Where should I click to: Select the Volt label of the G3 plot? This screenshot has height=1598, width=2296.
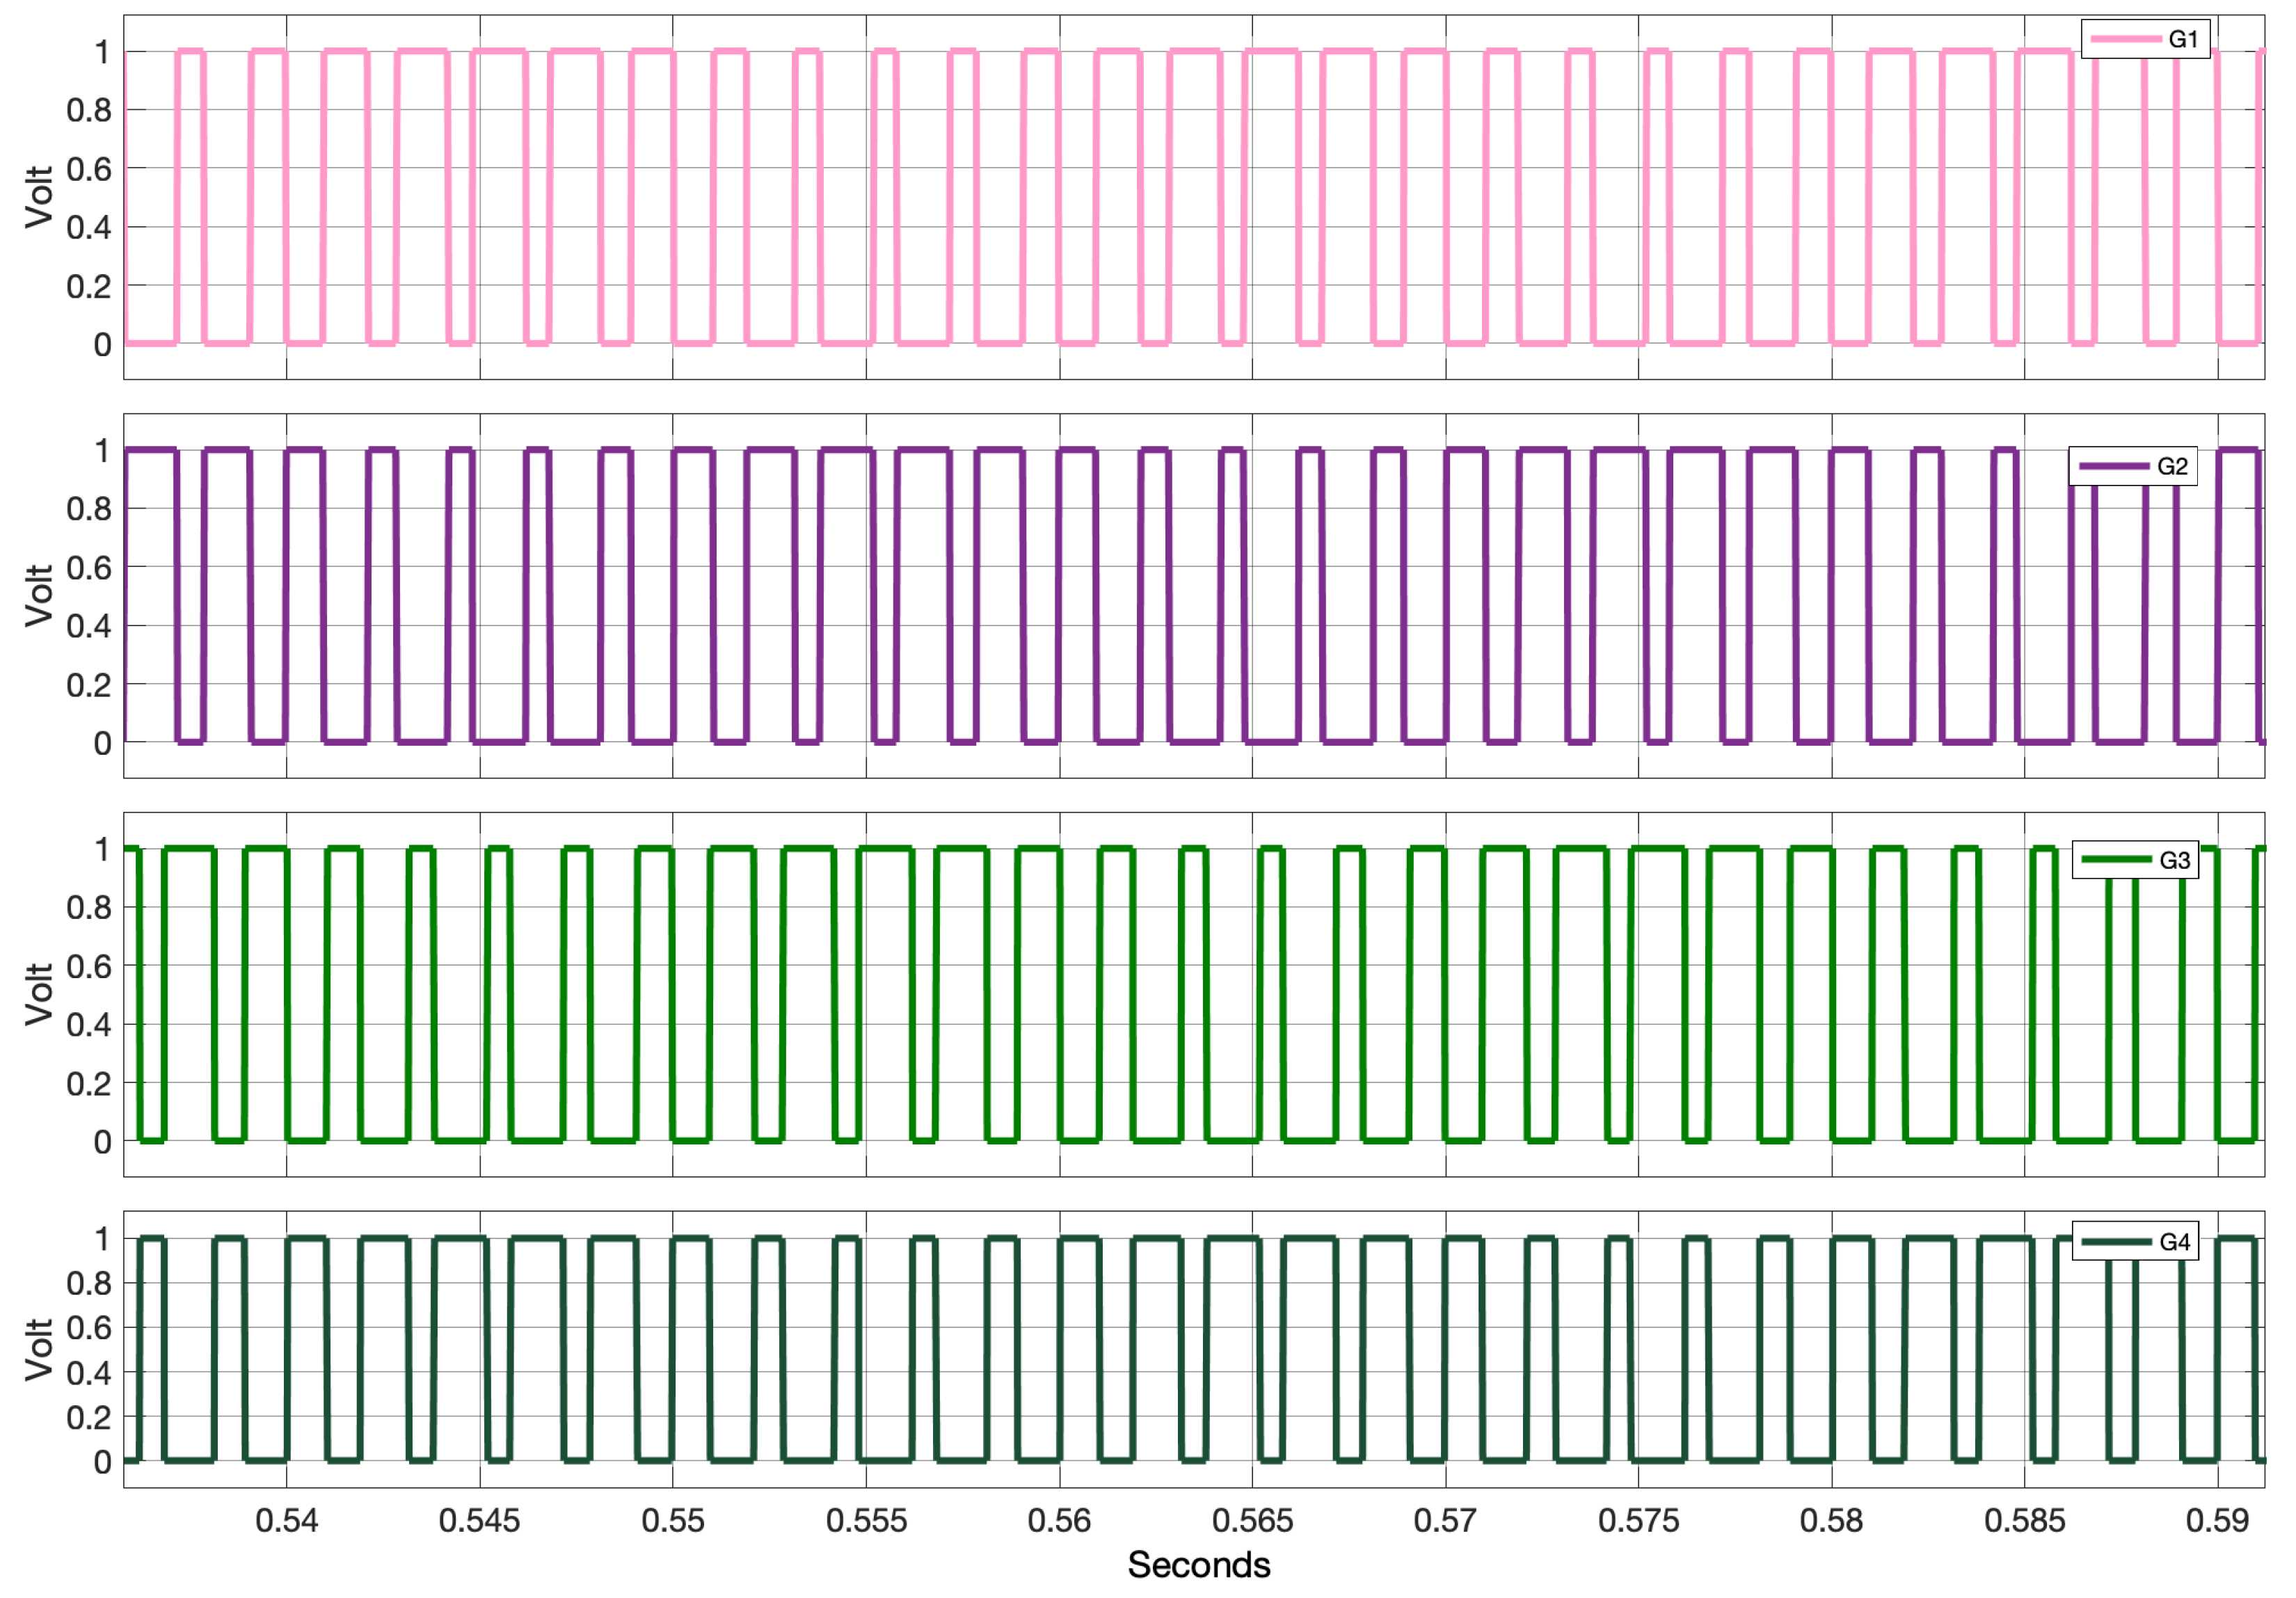pyautogui.click(x=39, y=994)
